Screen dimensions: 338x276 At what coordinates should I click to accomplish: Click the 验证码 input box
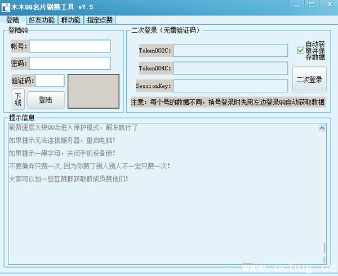(x=50, y=81)
